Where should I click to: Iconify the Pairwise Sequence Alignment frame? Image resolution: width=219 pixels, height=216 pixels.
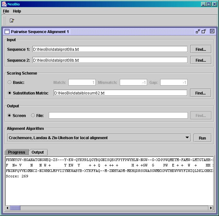coord(198,31)
